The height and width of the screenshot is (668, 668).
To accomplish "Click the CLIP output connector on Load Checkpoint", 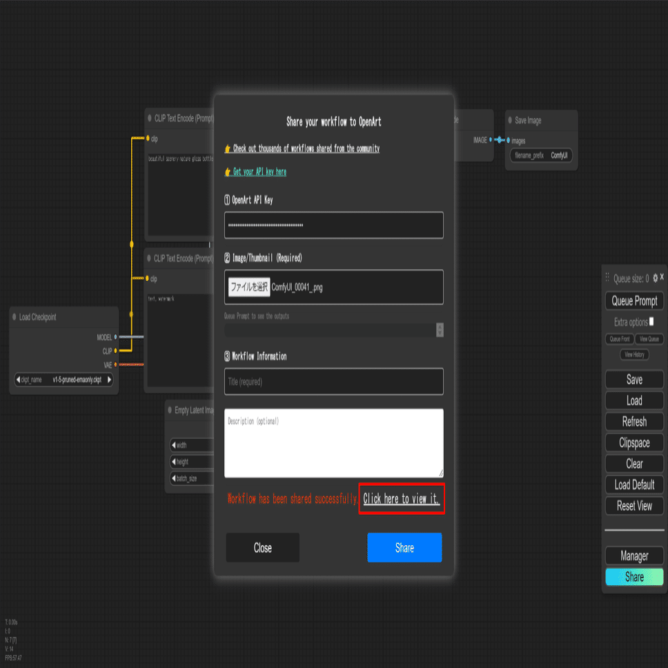I will point(115,351).
